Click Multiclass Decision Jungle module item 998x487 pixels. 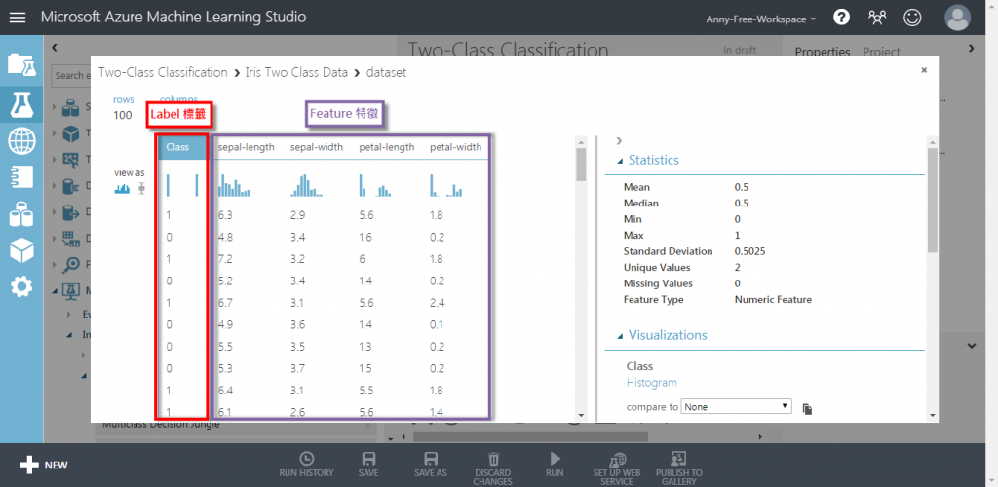(x=161, y=424)
